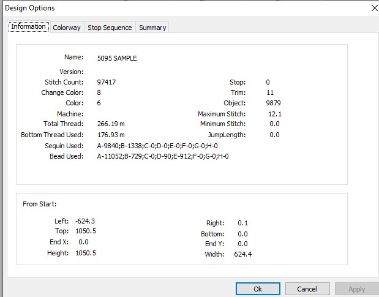This screenshot has width=379, height=297.
Task: Click the Object count 9879
Action: click(x=273, y=103)
